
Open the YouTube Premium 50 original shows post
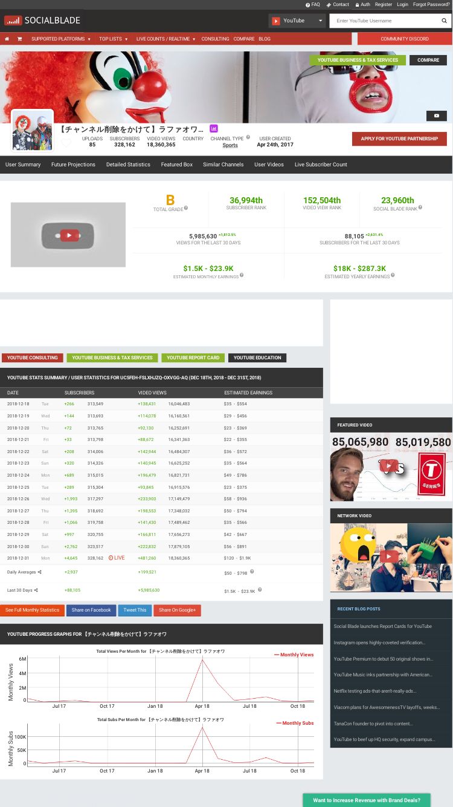click(383, 659)
